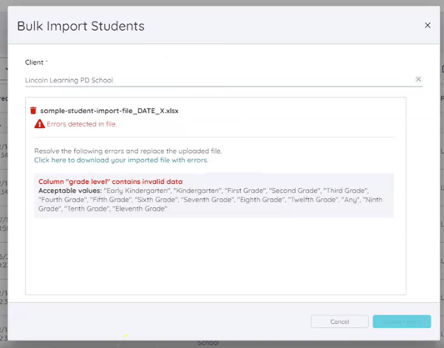Click the 'Resolve the following errors' instruction
444x348 pixels.
pyautogui.click(x=127, y=151)
